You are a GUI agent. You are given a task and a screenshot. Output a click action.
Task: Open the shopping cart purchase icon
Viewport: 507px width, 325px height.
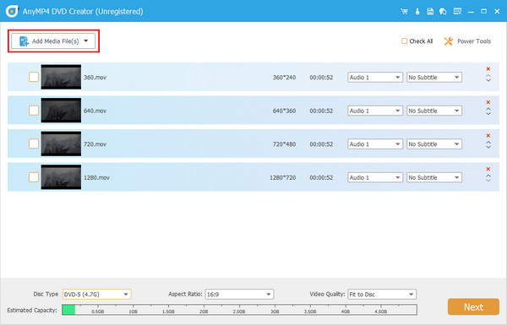pos(404,12)
